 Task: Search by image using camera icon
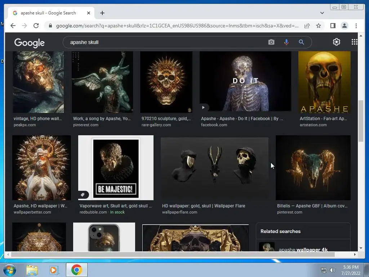(271, 42)
